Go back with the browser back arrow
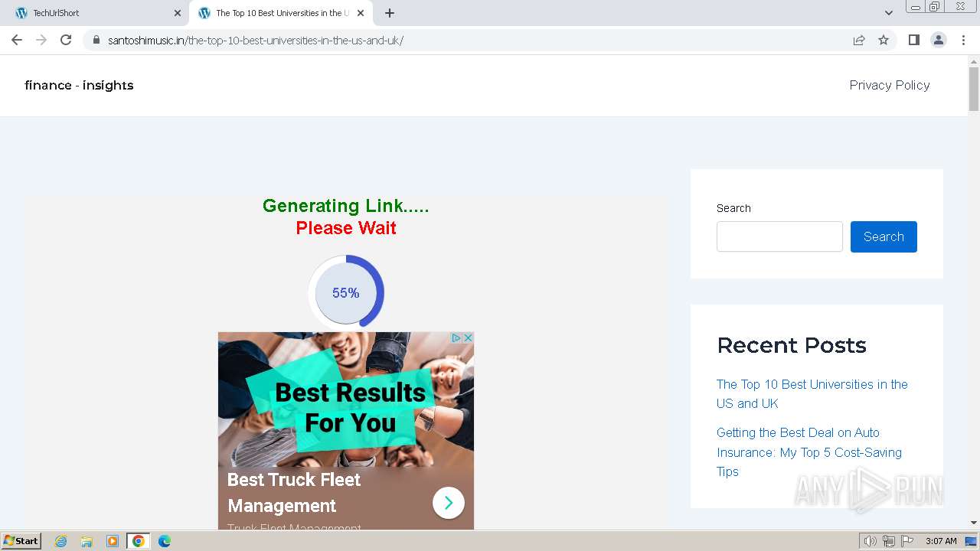Viewport: 980px width, 551px height. [x=17, y=40]
